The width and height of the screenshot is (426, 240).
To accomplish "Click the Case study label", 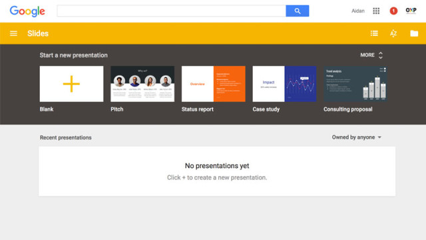I will pyautogui.click(x=266, y=109).
